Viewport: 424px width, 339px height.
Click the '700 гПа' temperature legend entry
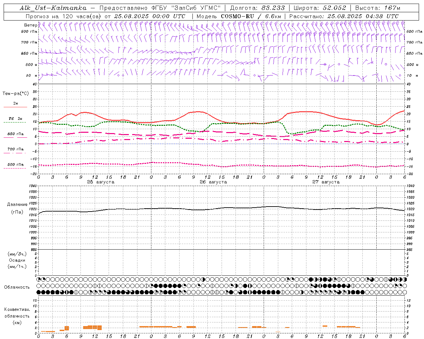click(16, 149)
